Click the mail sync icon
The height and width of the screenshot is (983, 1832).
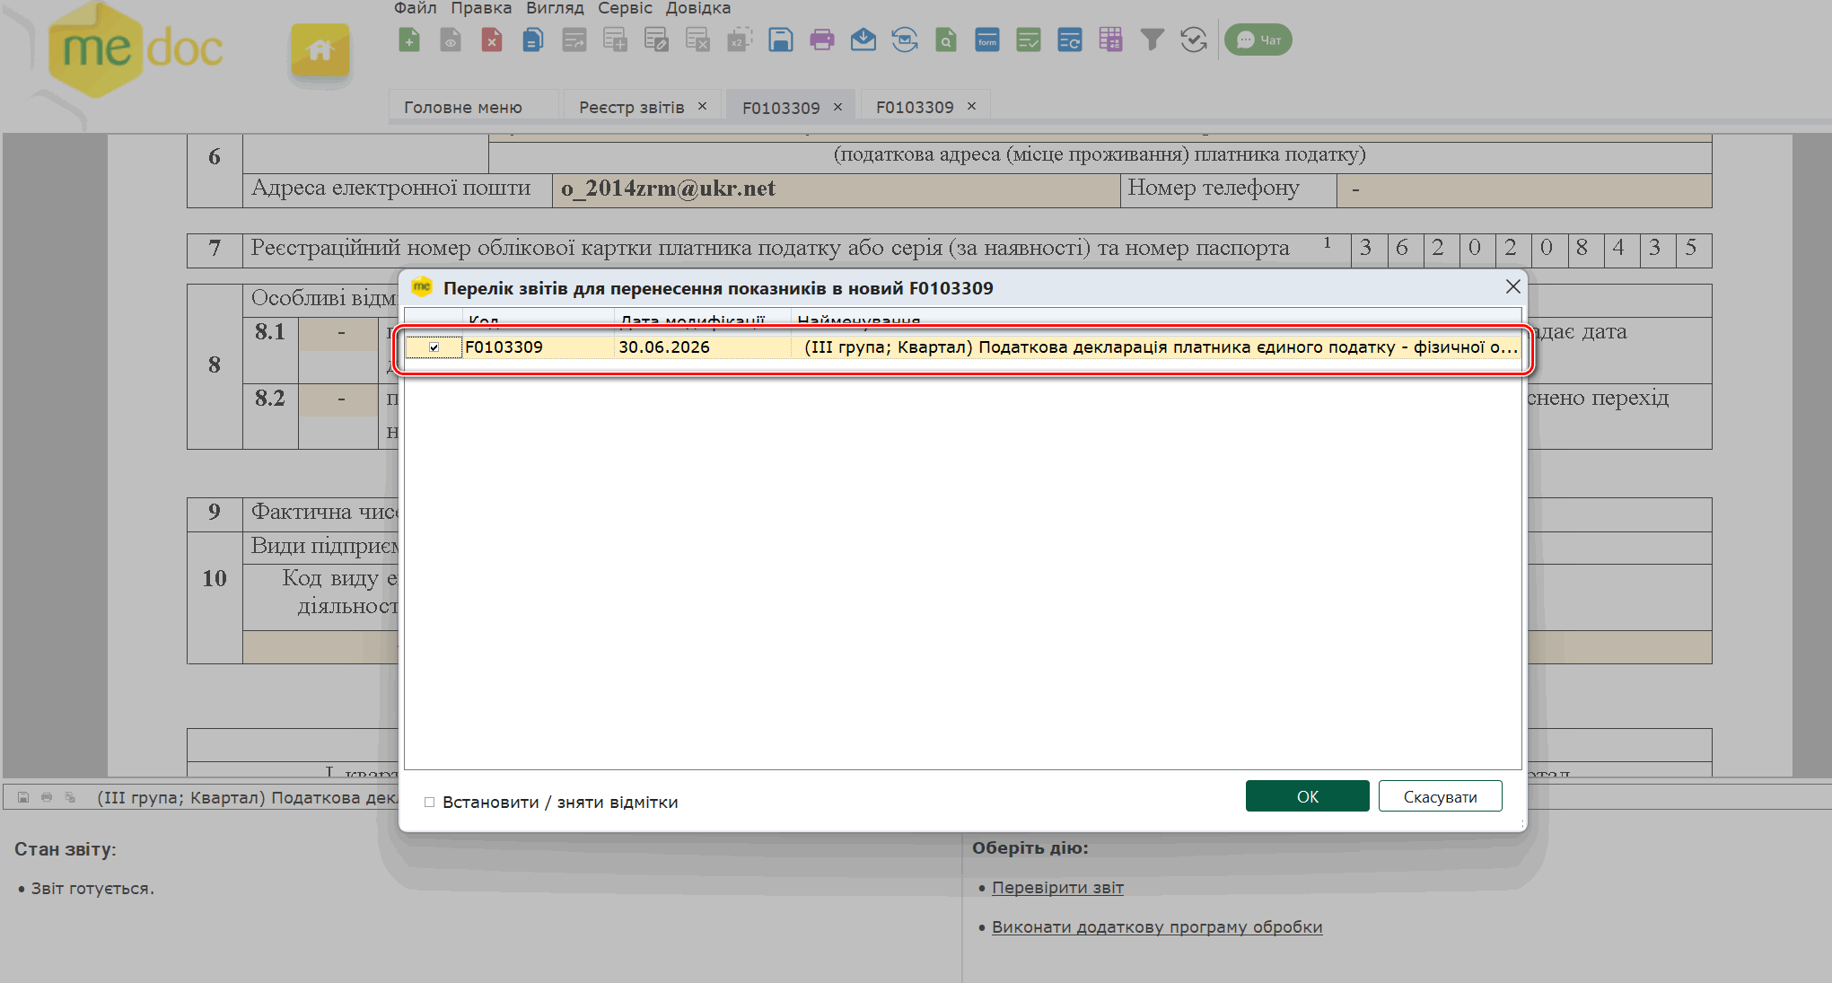pos(905,39)
